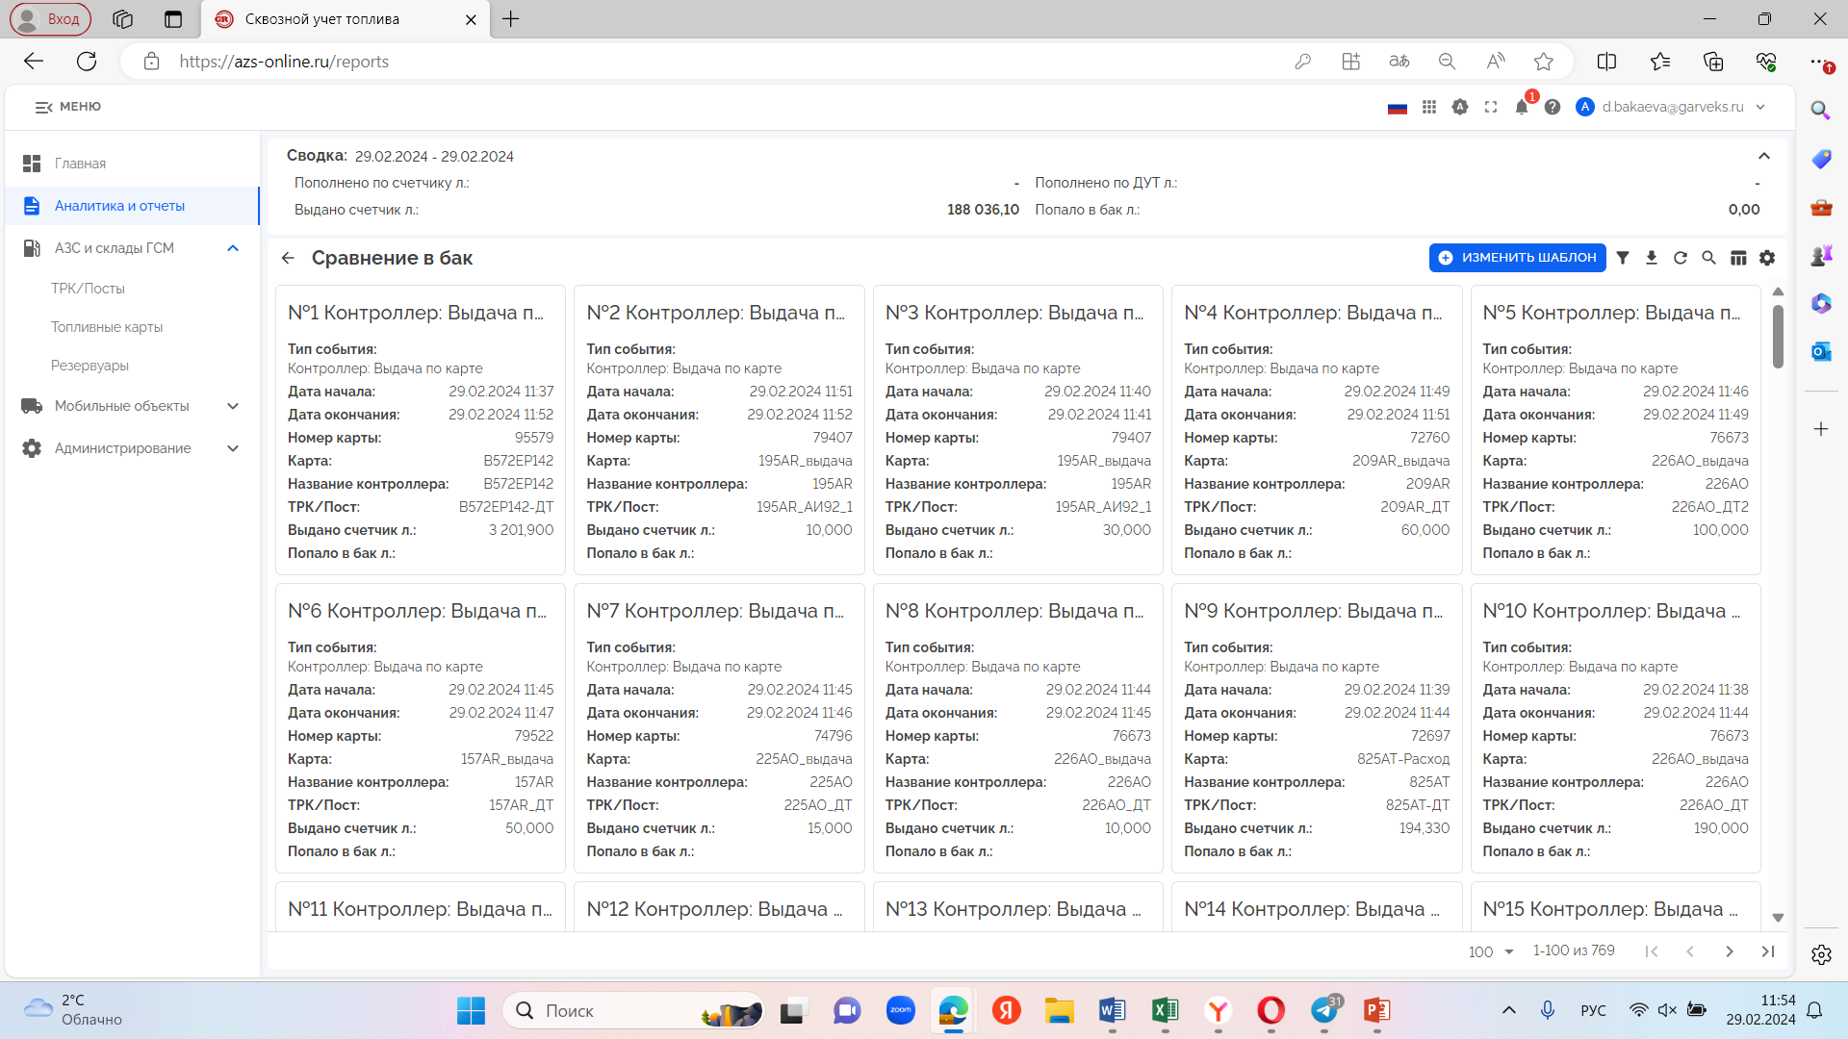
Task: Click ИЗМЕНИТЬ ШАБЛОН button
Action: (x=1517, y=258)
